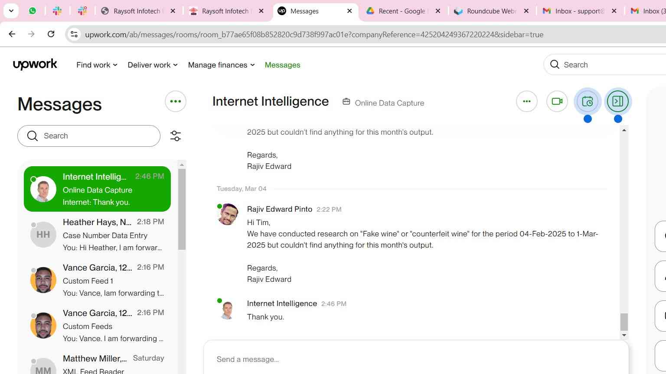Image resolution: width=666 pixels, height=374 pixels.
Task: Open the schedule meeting calendar icon
Action: (x=588, y=101)
